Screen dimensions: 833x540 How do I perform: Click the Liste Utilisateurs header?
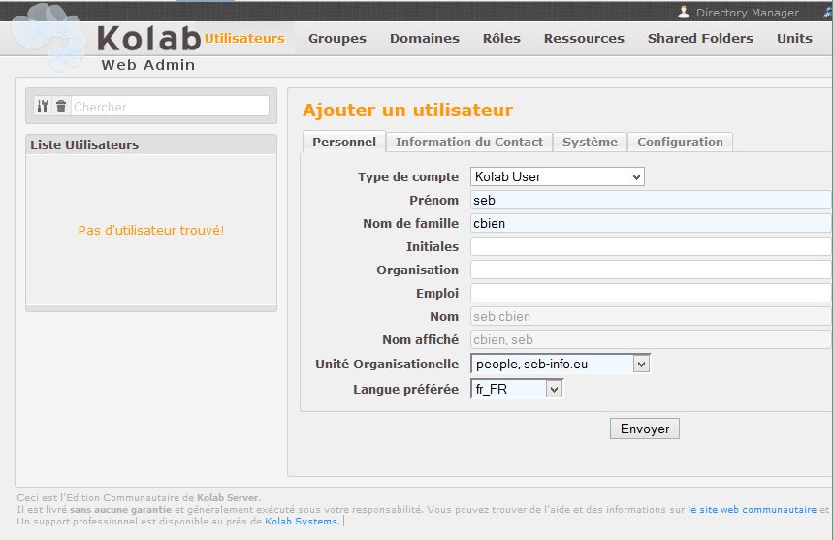tap(151, 145)
